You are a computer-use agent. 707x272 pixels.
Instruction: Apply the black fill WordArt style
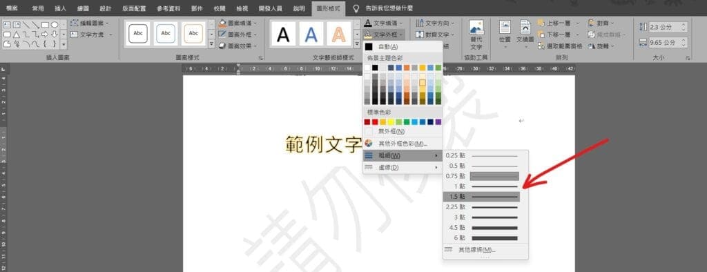[283, 35]
